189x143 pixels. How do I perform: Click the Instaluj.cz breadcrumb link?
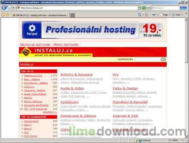[27, 64]
